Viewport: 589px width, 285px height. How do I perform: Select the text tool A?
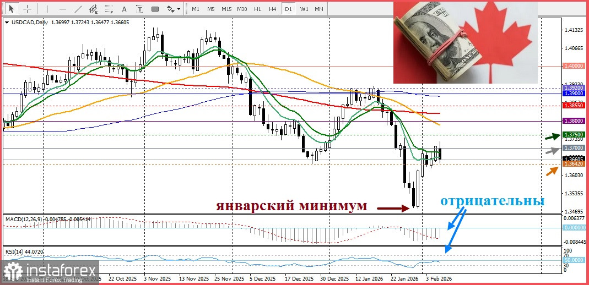pos(125,9)
